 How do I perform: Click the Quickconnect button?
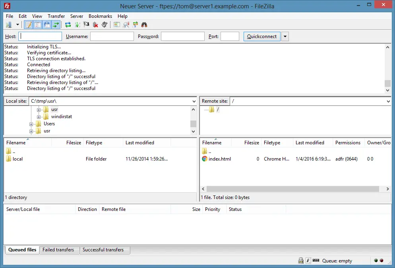click(x=262, y=36)
